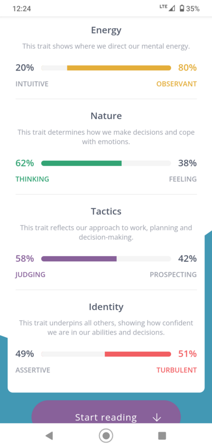Tap the recent apps square icon
Screen dimensions: 212x448
pyautogui.click(x=162, y=436)
